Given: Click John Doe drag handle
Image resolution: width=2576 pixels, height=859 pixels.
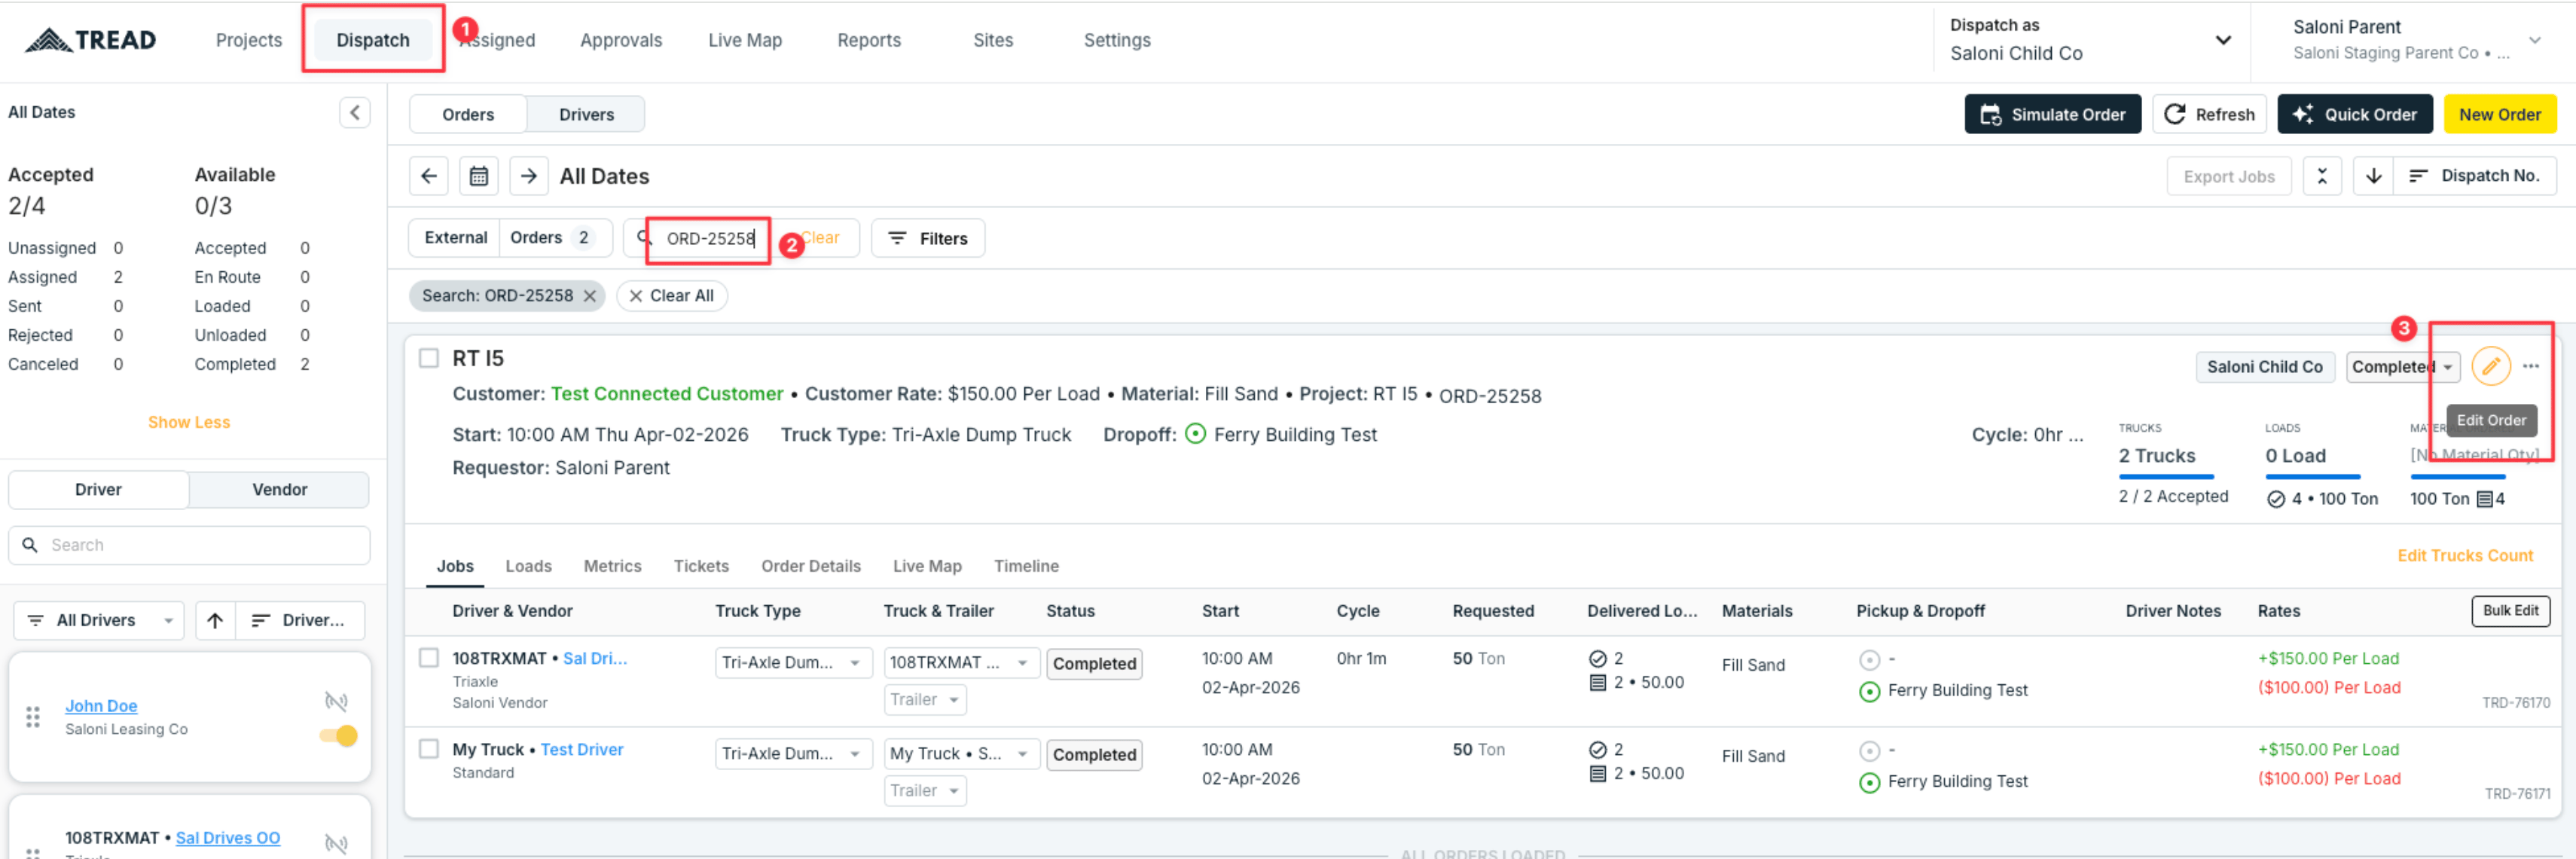Looking at the screenshot, I should coord(33,717).
